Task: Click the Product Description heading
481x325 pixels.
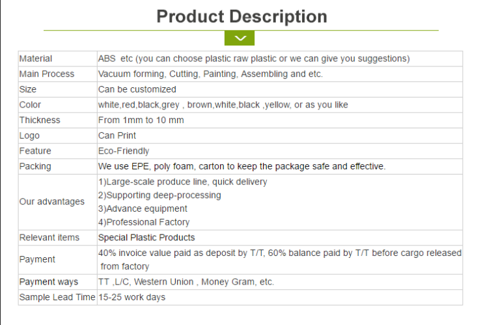Action: (241, 16)
